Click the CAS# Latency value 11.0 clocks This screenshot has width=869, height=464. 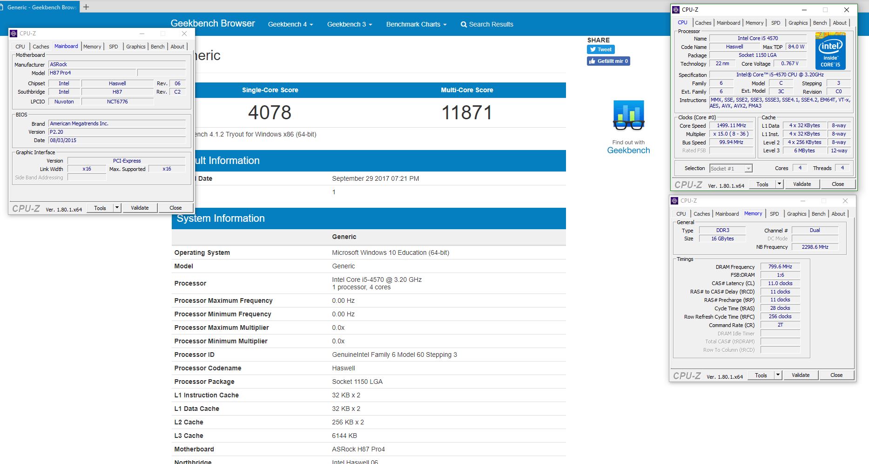pos(780,283)
